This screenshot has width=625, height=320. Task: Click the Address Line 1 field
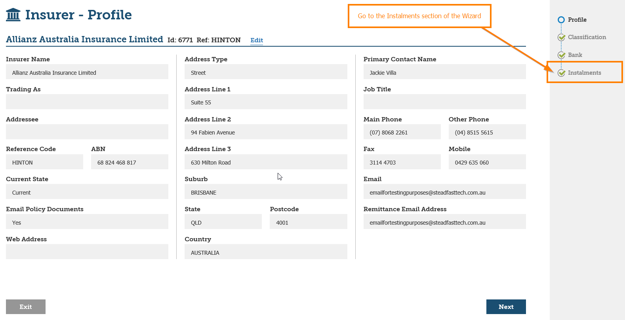pos(266,102)
